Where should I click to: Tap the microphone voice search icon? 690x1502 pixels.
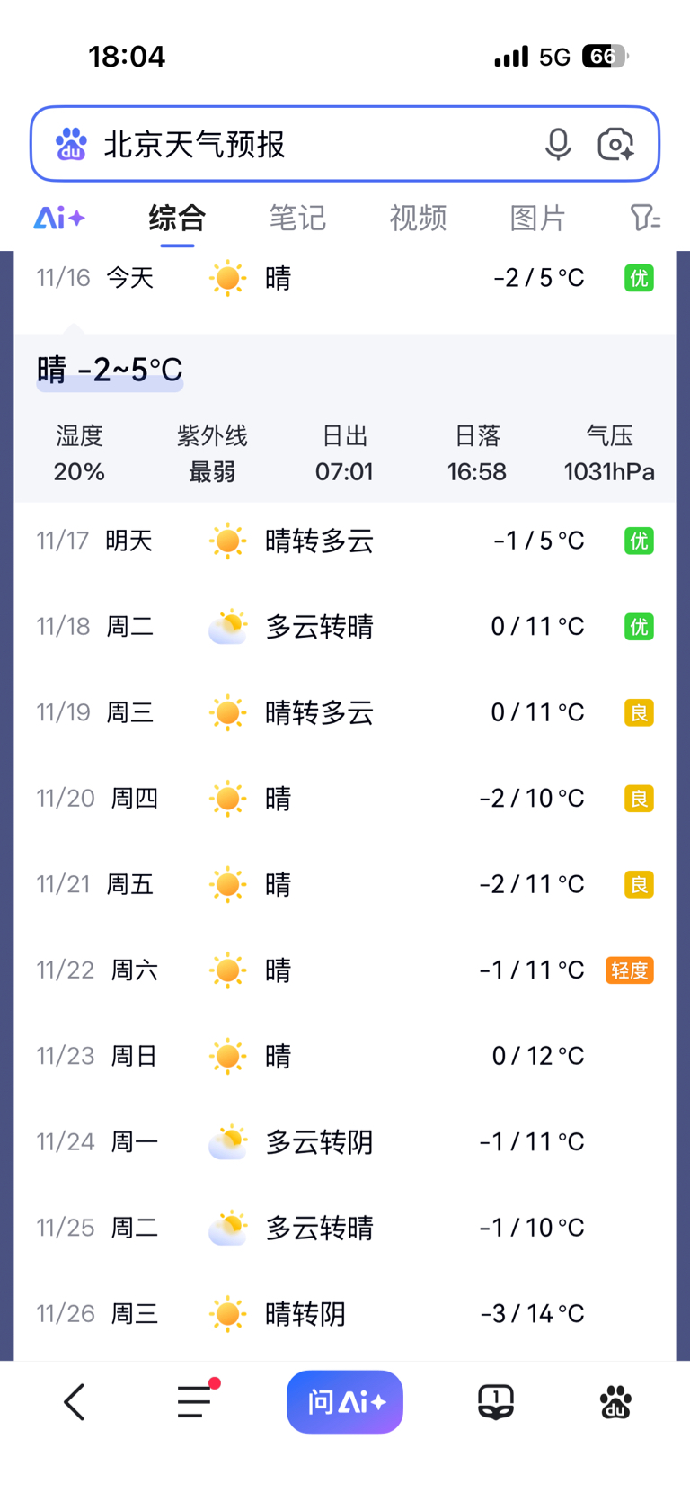tap(558, 144)
